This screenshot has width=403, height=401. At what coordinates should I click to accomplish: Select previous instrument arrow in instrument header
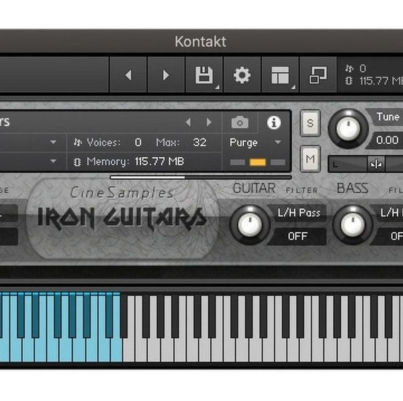point(188,122)
